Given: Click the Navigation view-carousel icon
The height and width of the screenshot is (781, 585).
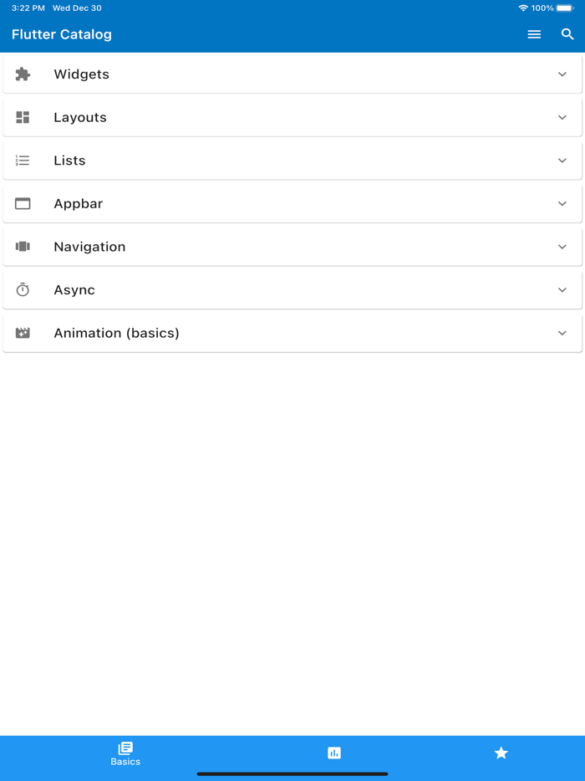Looking at the screenshot, I should click(x=23, y=247).
